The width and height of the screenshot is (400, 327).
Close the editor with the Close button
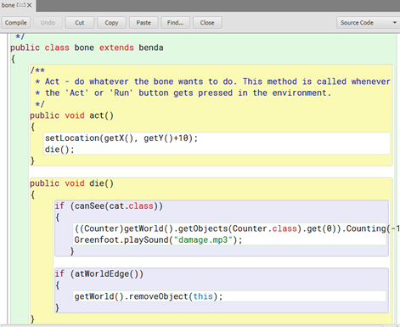click(207, 23)
